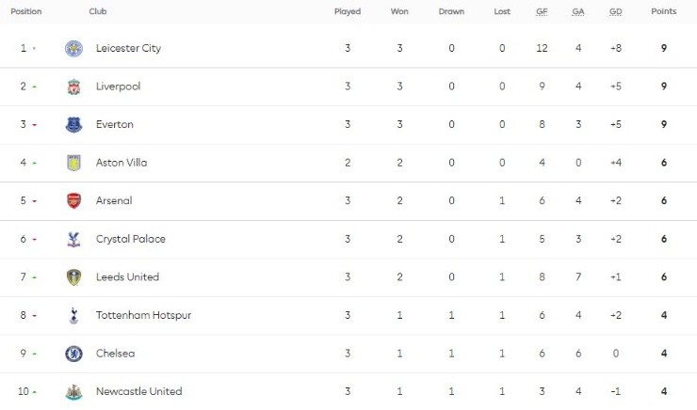This screenshot has height=410, width=697.
Task: Click the GF column header
Action: tap(542, 11)
